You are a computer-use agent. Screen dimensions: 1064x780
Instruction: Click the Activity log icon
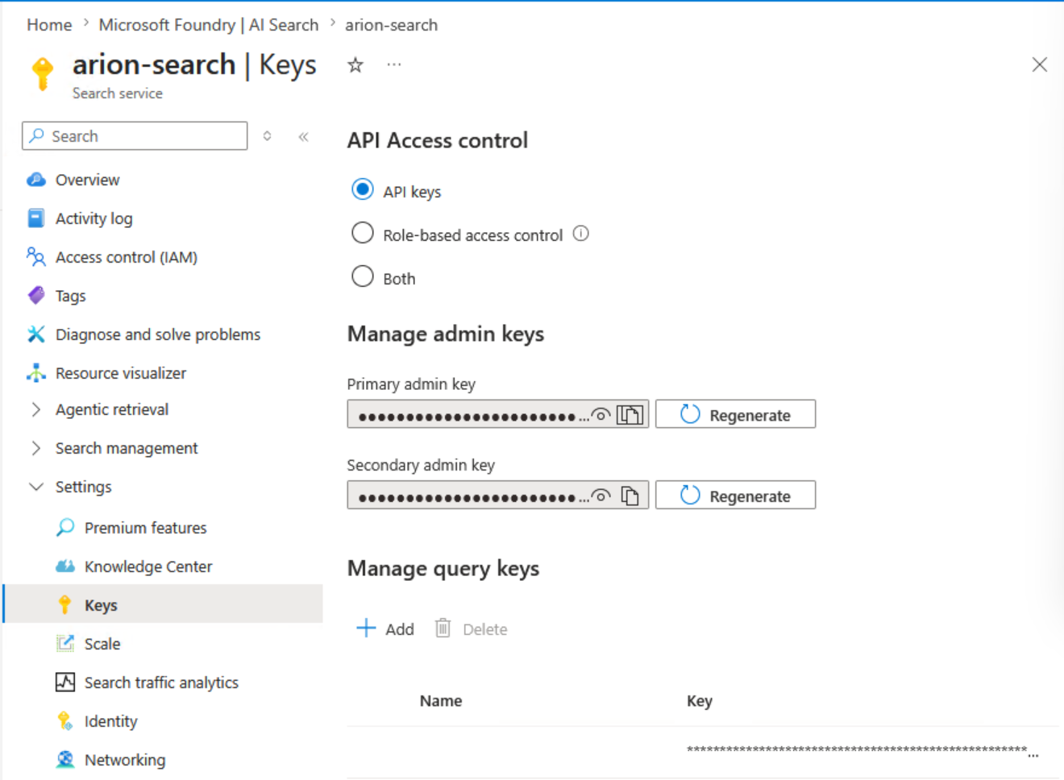(36, 218)
